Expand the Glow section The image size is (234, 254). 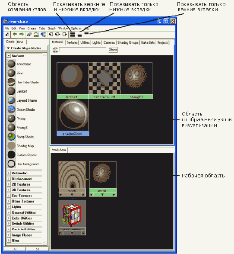pyautogui.click(x=9, y=241)
